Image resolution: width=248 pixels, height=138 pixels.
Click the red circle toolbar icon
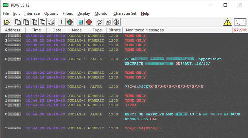(89, 22)
